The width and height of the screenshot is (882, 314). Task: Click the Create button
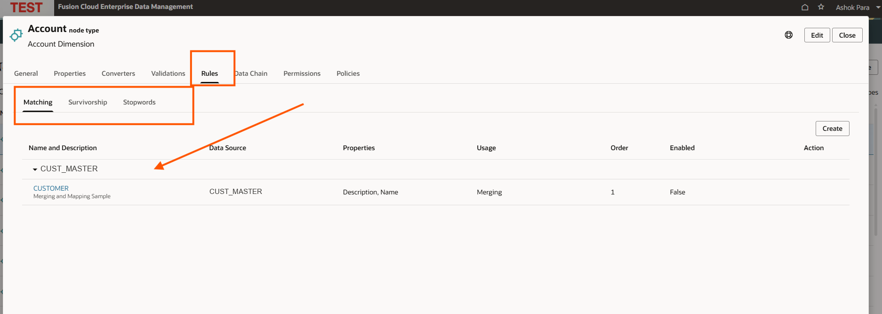832,129
